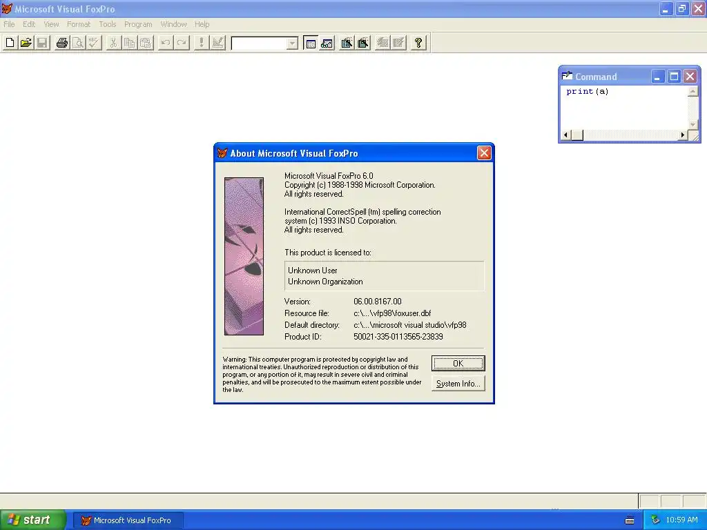Screen dimensions: 707x530
Task: Click the Run exclamation mark icon
Action: point(201,43)
